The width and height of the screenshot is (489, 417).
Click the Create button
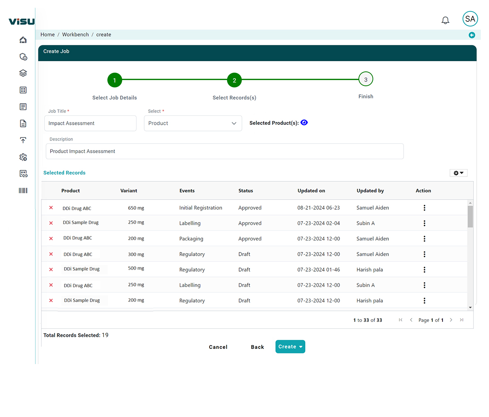(x=290, y=347)
